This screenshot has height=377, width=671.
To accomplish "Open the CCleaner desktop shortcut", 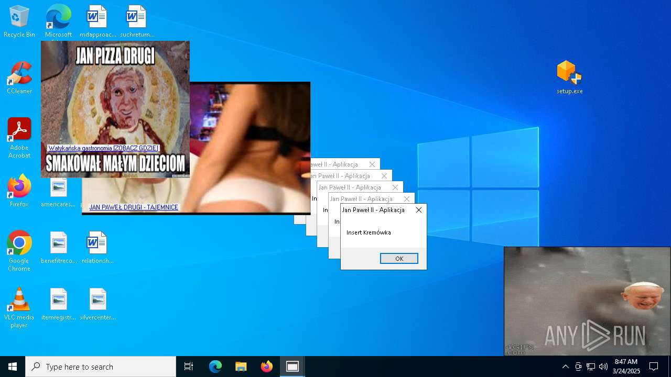I will point(19,79).
